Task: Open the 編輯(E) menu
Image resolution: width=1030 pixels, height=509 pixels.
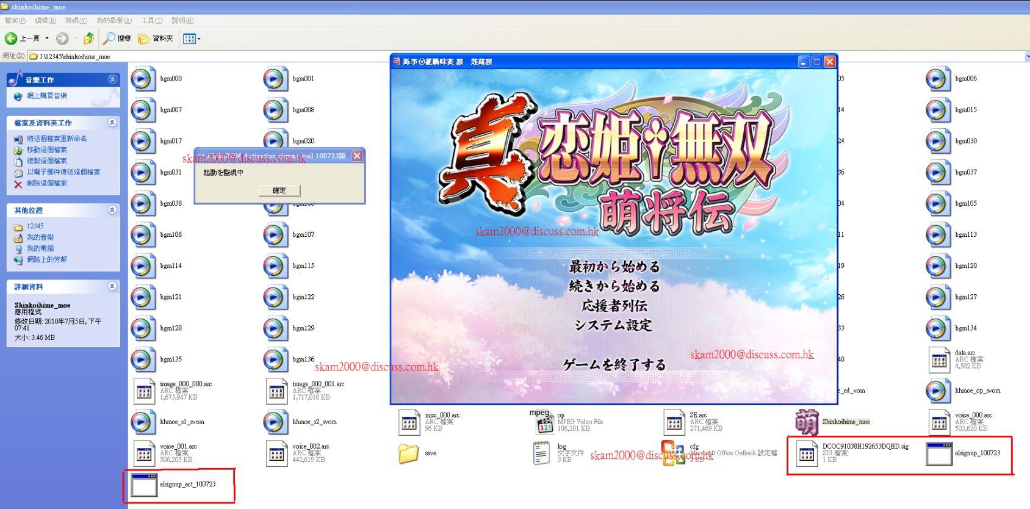Action: pyautogui.click(x=45, y=21)
